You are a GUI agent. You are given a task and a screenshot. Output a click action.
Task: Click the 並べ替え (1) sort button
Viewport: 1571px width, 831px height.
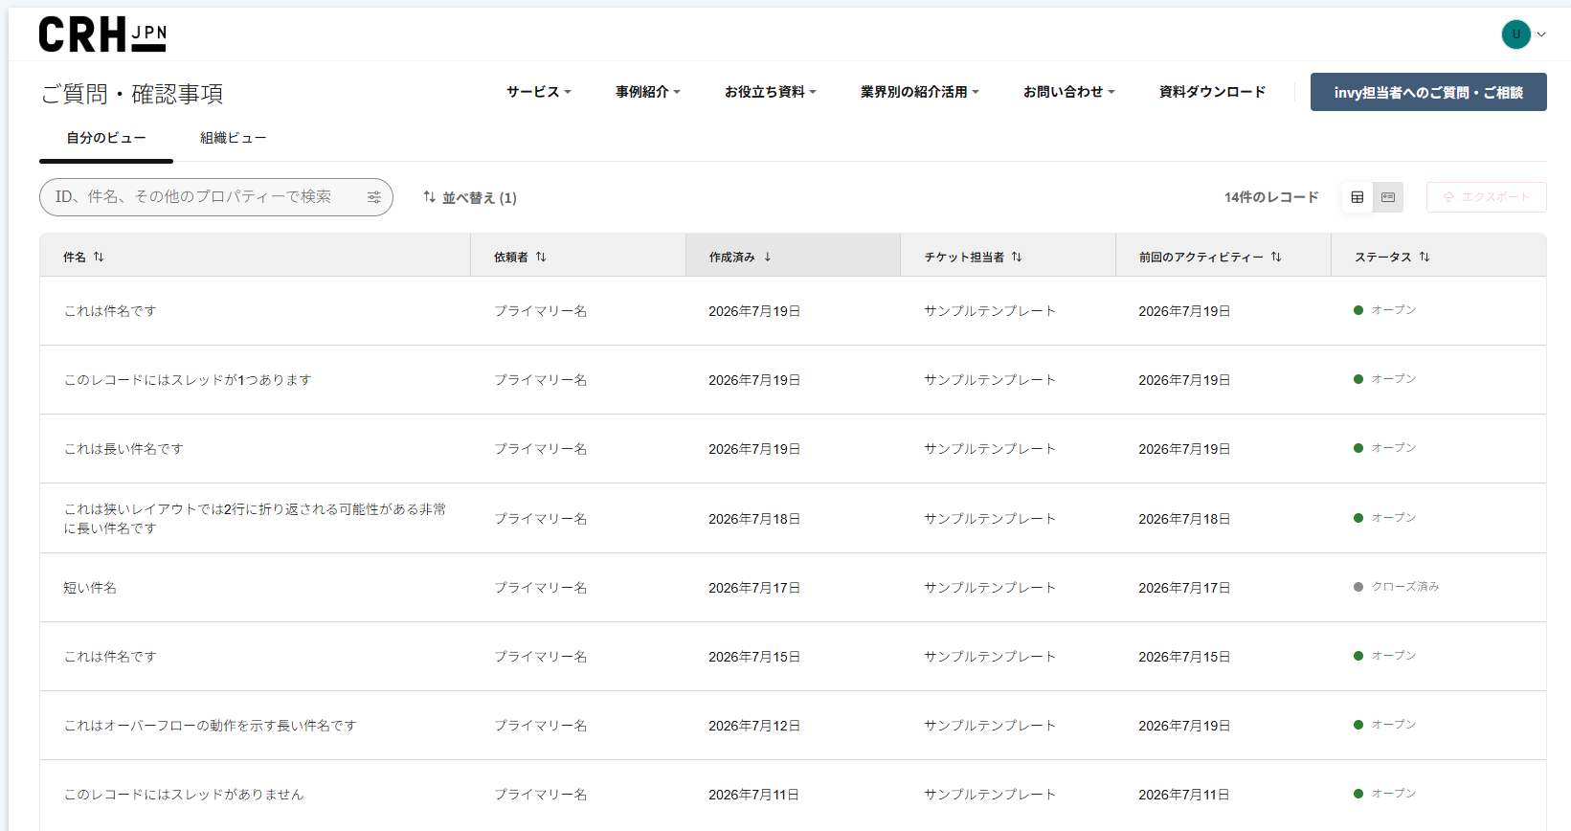pos(470,197)
